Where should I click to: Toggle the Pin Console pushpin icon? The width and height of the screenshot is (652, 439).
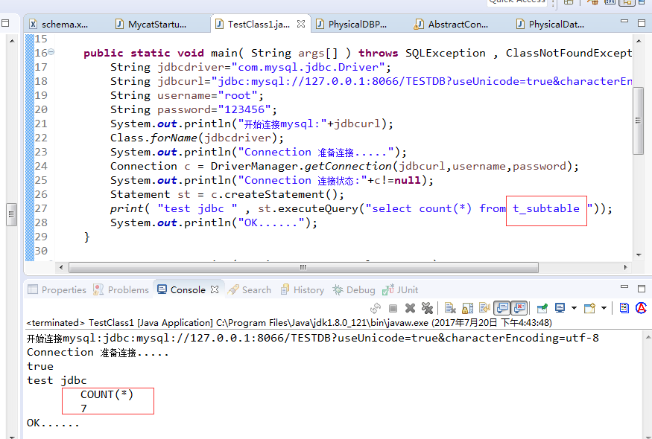542,308
